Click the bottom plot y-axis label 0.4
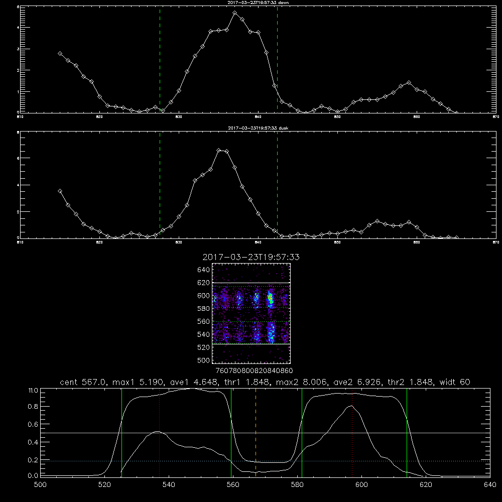This screenshot has height=502, width=502. tap(33, 442)
